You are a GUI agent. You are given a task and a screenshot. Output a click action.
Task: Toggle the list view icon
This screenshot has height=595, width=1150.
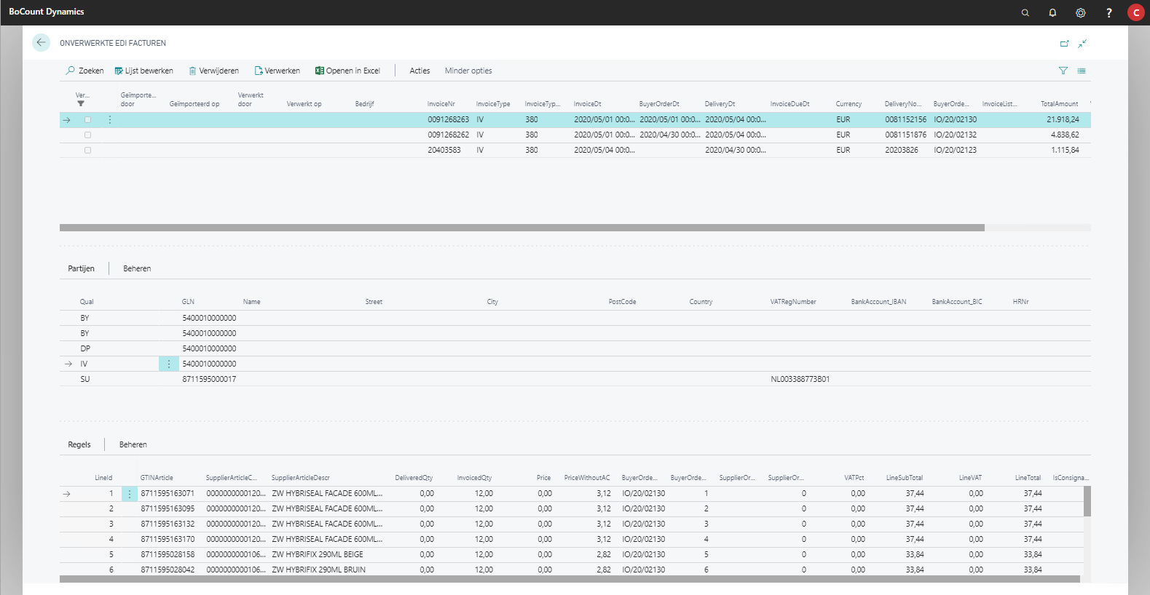(x=1082, y=71)
